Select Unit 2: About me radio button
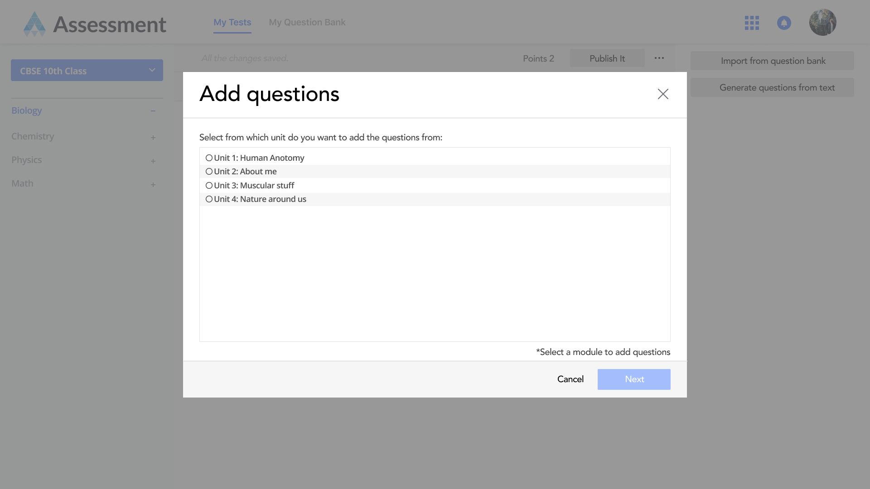870x489 pixels. [209, 172]
